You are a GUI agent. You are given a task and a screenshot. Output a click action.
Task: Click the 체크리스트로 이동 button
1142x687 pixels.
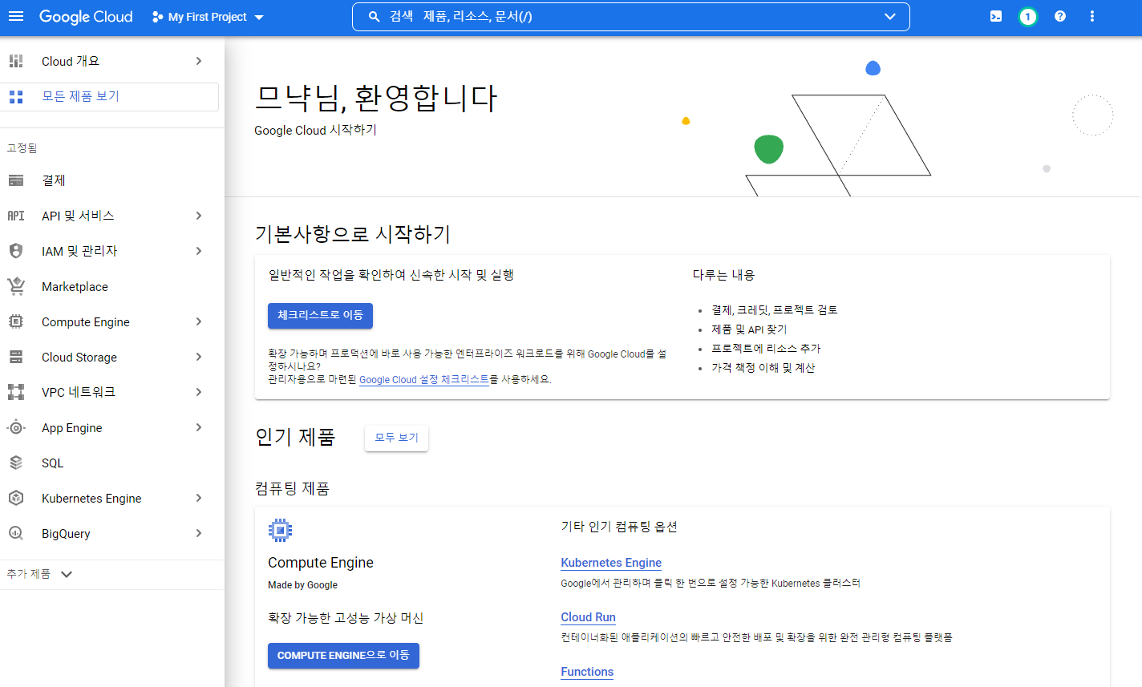coord(320,316)
